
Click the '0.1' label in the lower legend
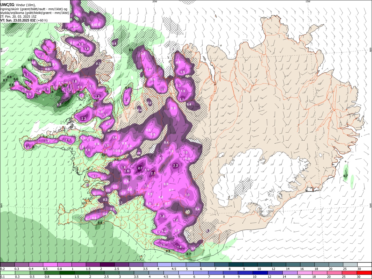(x=2, y=277)
